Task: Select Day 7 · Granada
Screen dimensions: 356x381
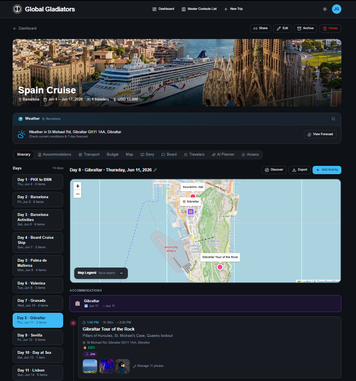Action: (x=38, y=303)
